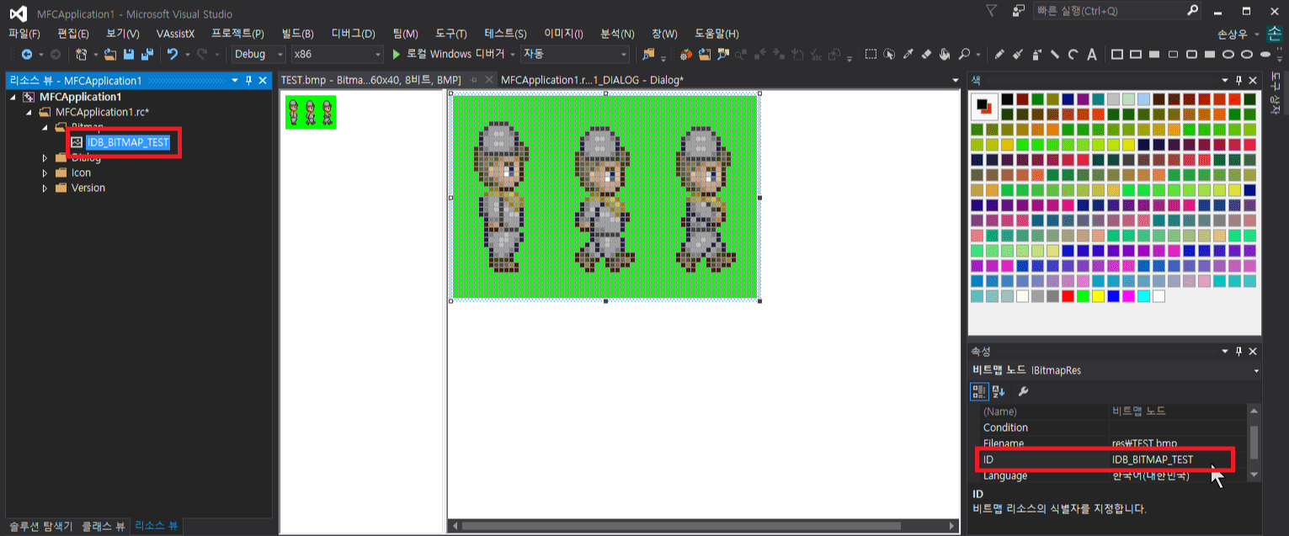This screenshot has height=536, width=1289.
Task: Select the Text tool 'A' icon
Action: click(x=1092, y=55)
